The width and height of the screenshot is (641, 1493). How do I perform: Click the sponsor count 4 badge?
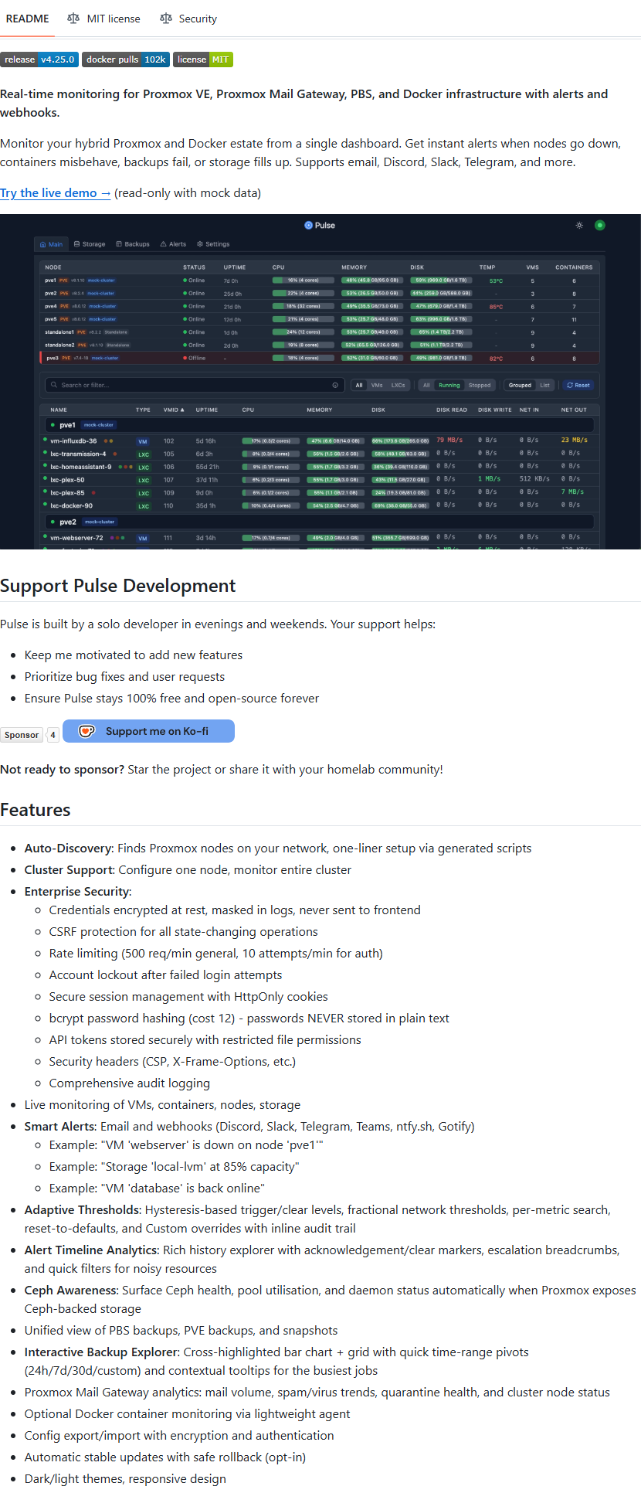click(x=53, y=735)
